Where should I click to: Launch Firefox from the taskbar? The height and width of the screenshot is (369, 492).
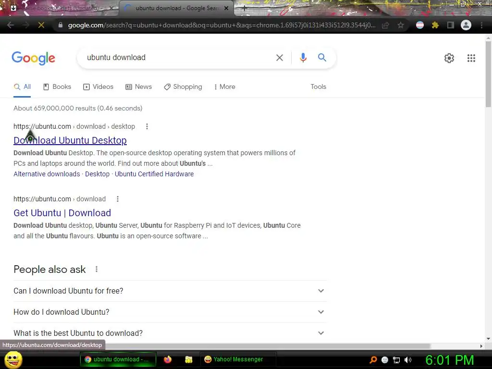pos(168,359)
